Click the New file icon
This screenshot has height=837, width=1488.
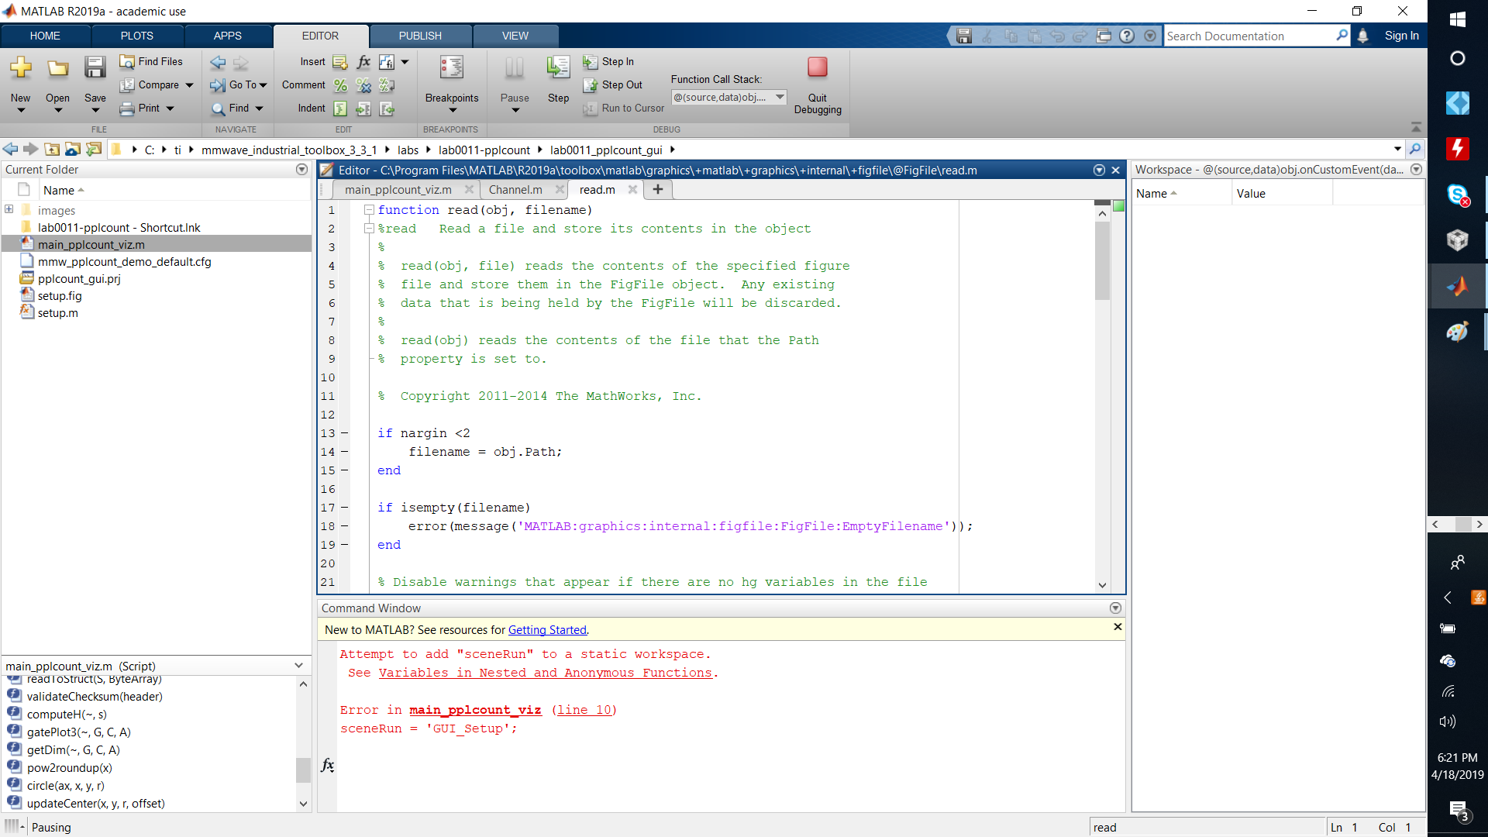(21, 68)
